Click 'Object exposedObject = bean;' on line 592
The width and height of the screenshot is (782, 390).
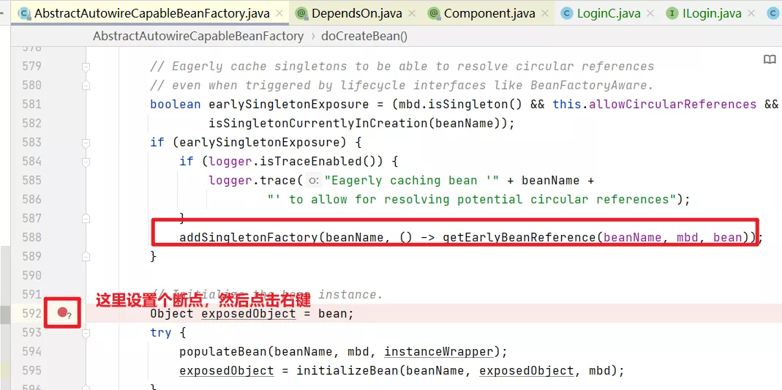[x=252, y=314]
